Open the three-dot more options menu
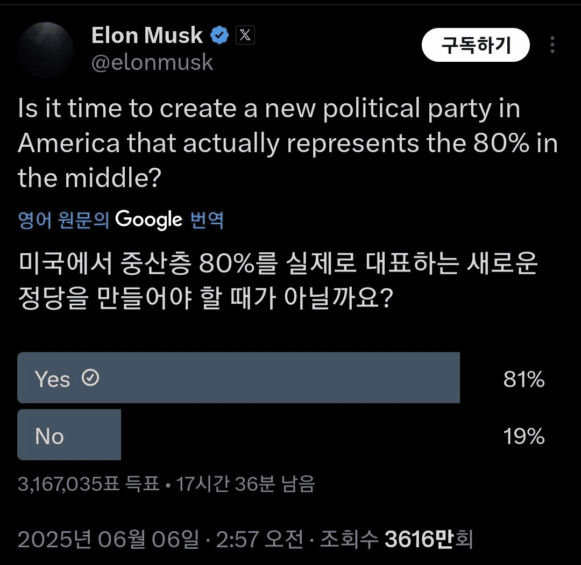This screenshot has width=581, height=565. pyautogui.click(x=552, y=45)
